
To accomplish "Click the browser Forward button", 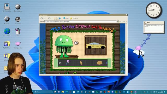I will pyautogui.click(x=49, y=18).
